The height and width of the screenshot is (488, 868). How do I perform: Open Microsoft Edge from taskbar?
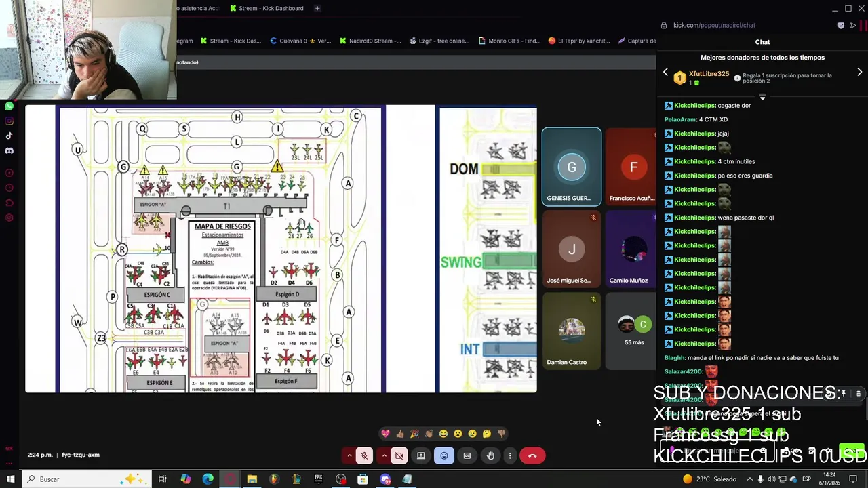click(208, 479)
